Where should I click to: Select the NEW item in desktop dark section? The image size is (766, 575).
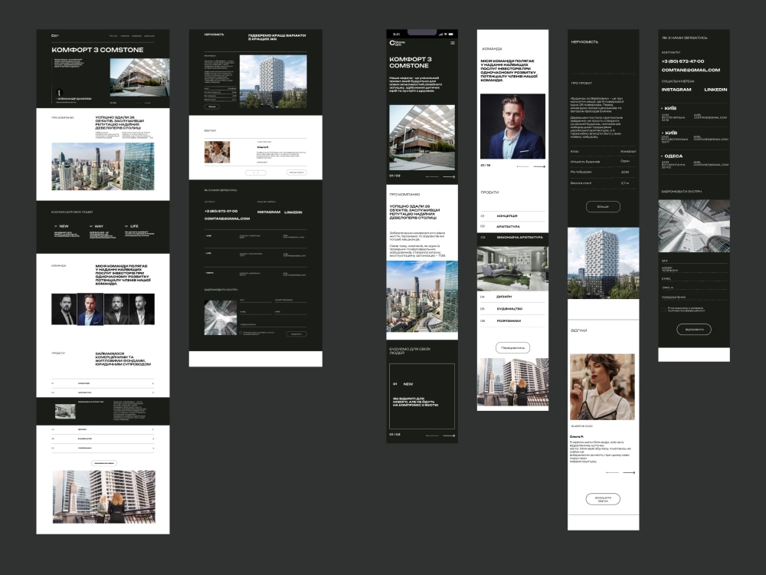pos(67,232)
